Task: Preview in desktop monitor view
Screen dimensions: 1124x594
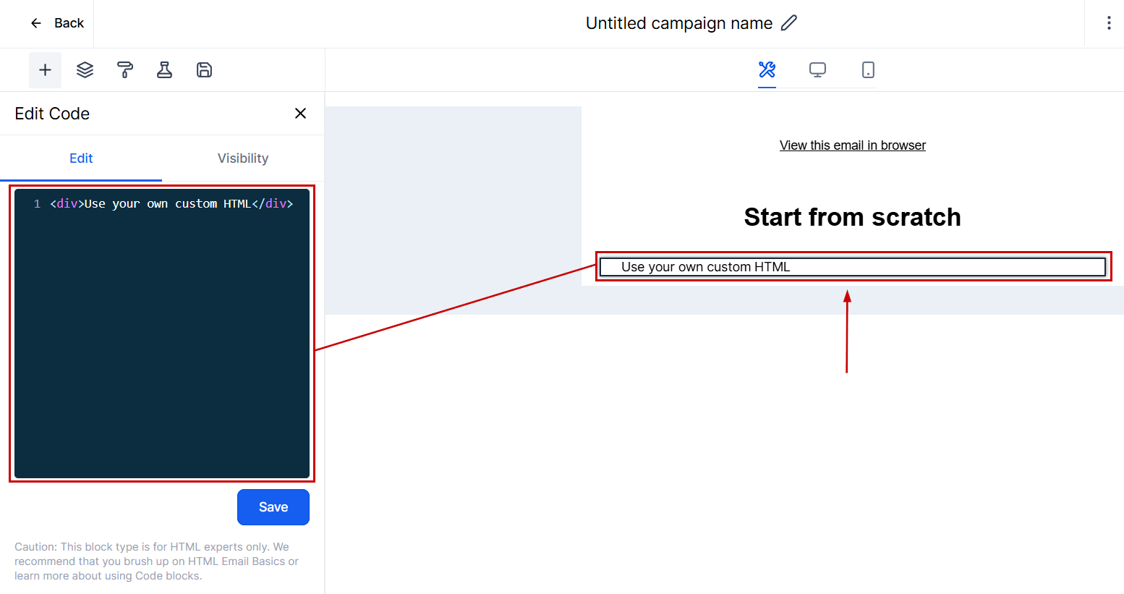Action: pyautogui.click(x=817, y=70)
